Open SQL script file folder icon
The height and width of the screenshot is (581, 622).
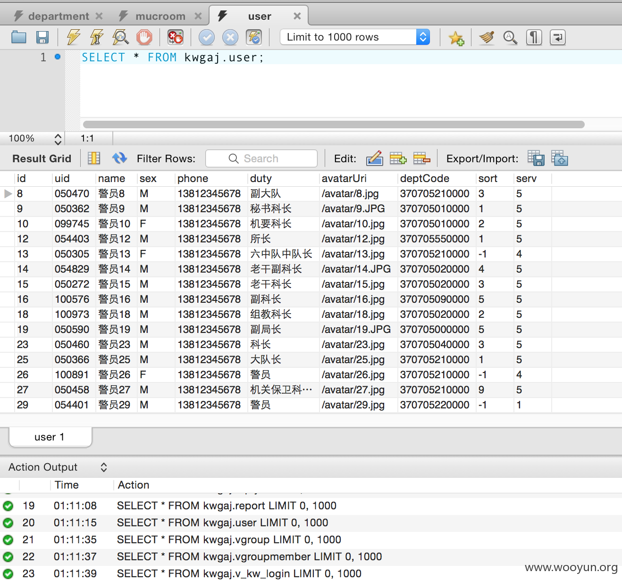19,37
